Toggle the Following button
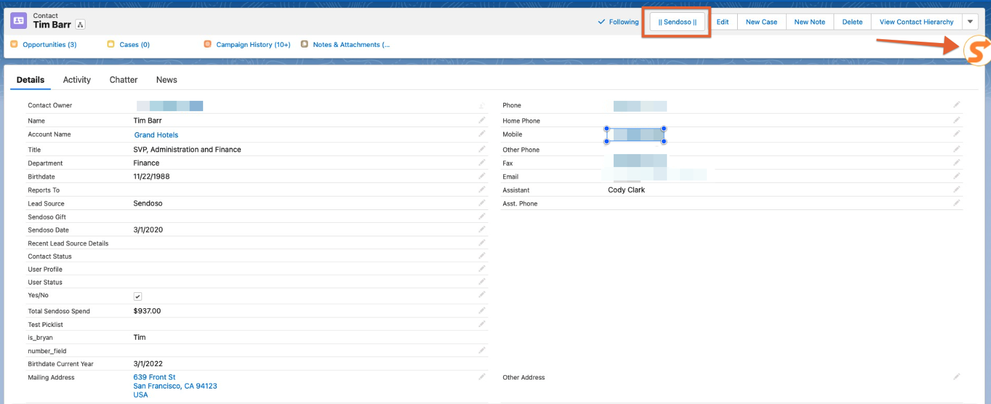The height and width of the screenshot is (404, 991). (x=618, y=22)
